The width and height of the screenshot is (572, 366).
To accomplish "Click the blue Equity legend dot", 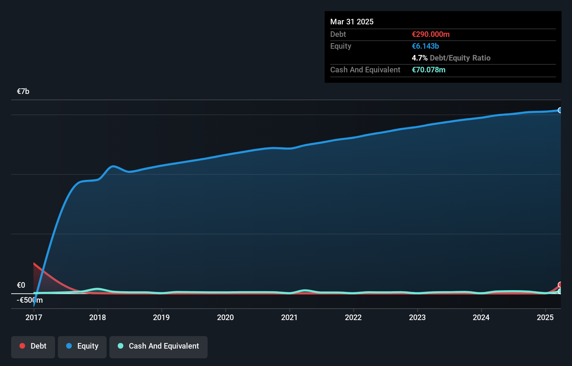I will 69,346.
